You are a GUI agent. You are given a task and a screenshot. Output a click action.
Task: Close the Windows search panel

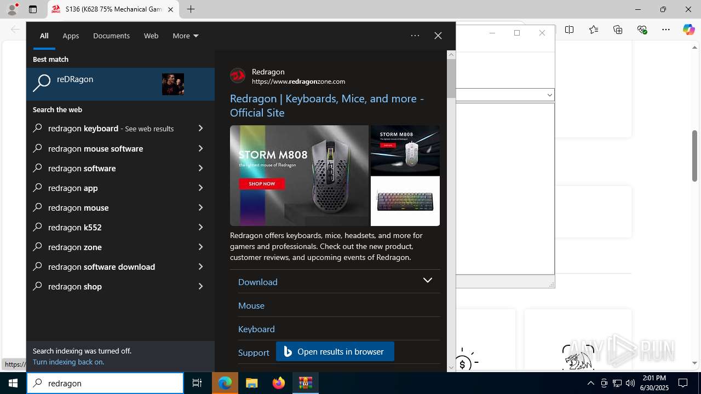pos(438,36)
